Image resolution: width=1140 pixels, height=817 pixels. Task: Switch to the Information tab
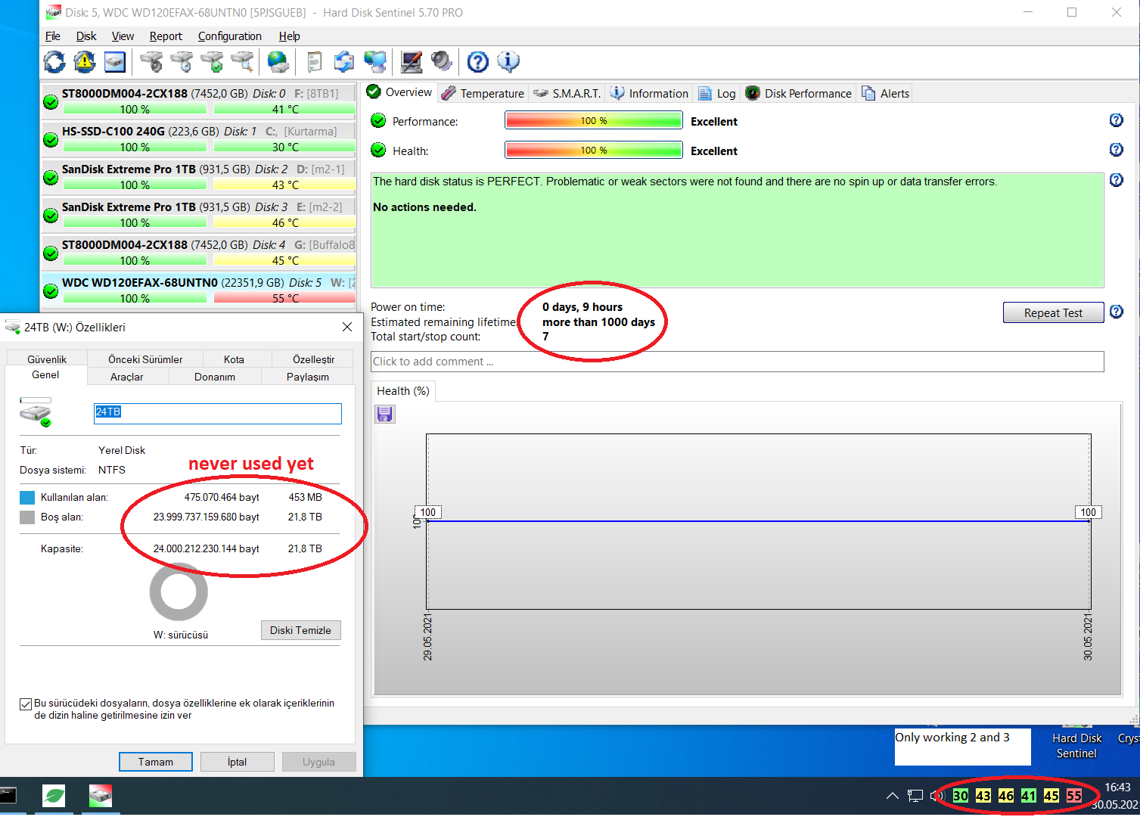[x=649, y=93]
